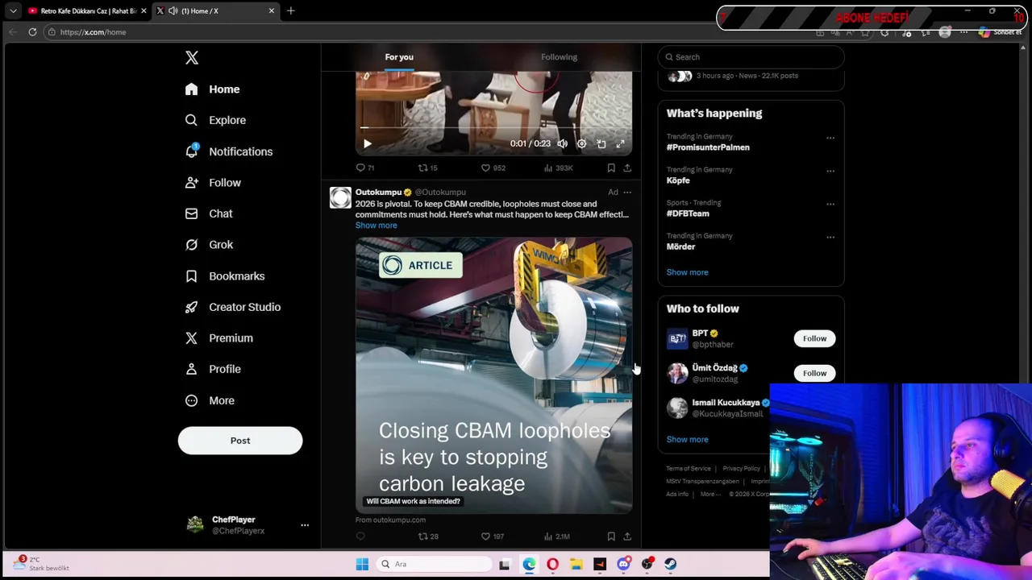Open options for #PromisunterPalmen trend
The height and width of the screenshot is (580, 1032).
830,138
